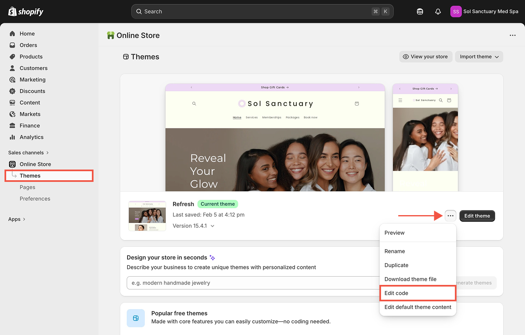Viewport: 525px width, 335px height.
Task: Choose Edit default theme content
Action: (x=418, y=307)
